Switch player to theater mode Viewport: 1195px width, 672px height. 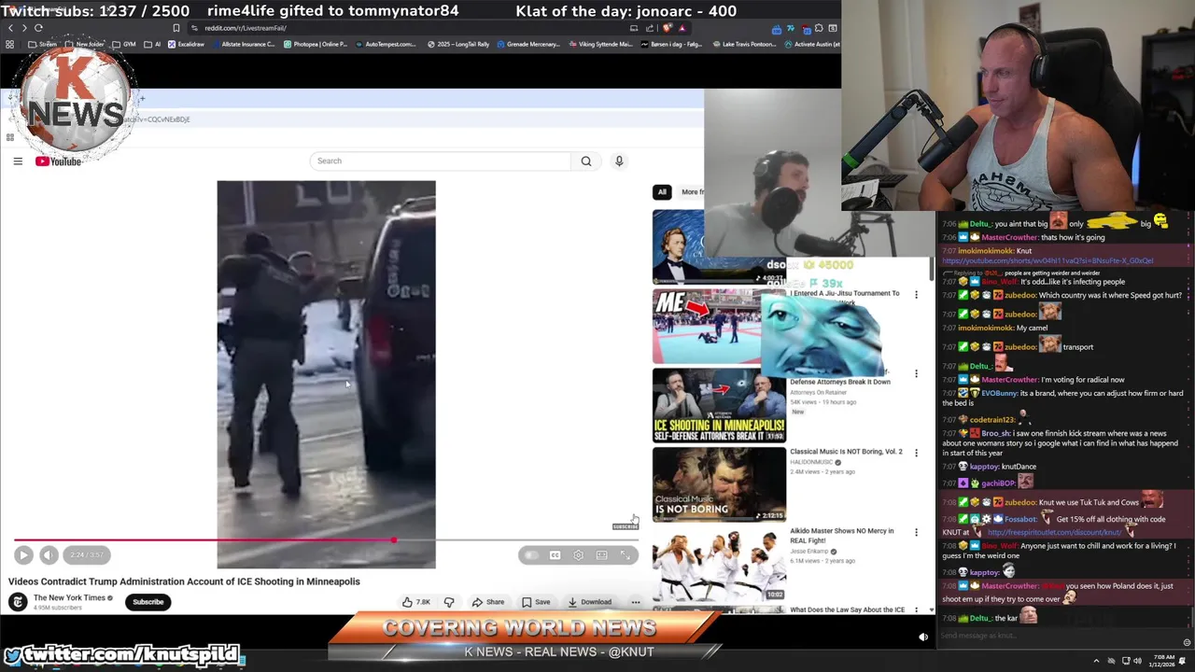tap(602, 555)
